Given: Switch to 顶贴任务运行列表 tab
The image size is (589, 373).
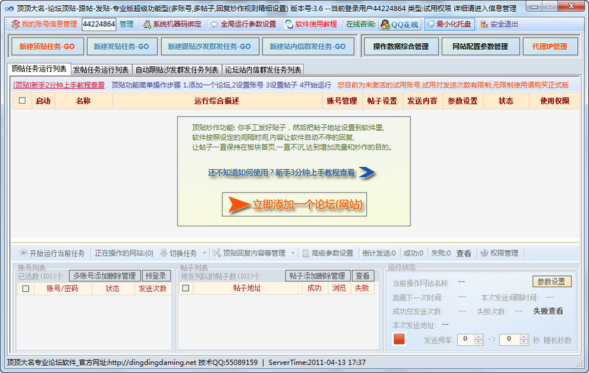Looking at the screenshot, I should [39, 69].
